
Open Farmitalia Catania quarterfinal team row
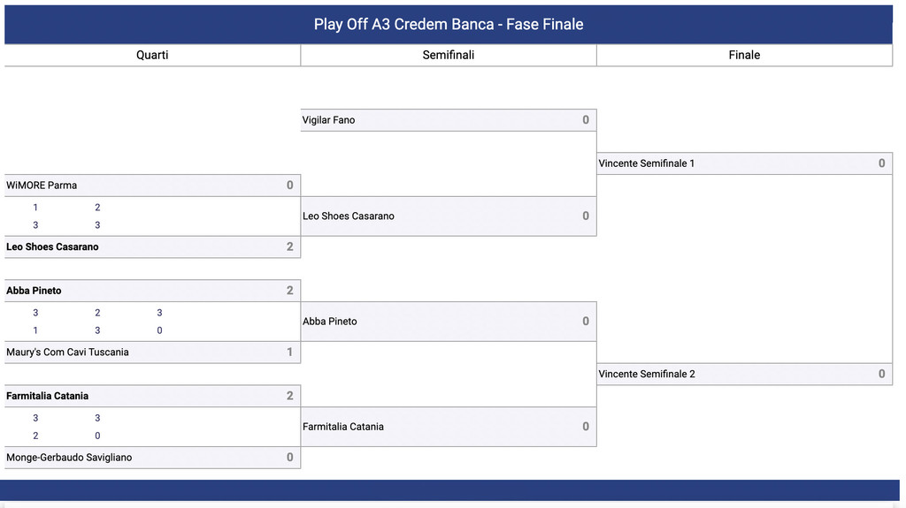click(152, 396)
